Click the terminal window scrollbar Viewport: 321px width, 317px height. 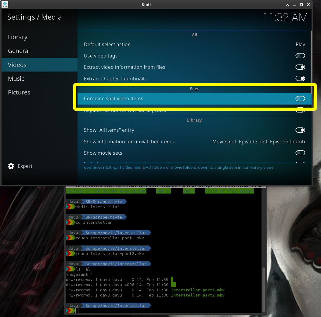[264, 289]
